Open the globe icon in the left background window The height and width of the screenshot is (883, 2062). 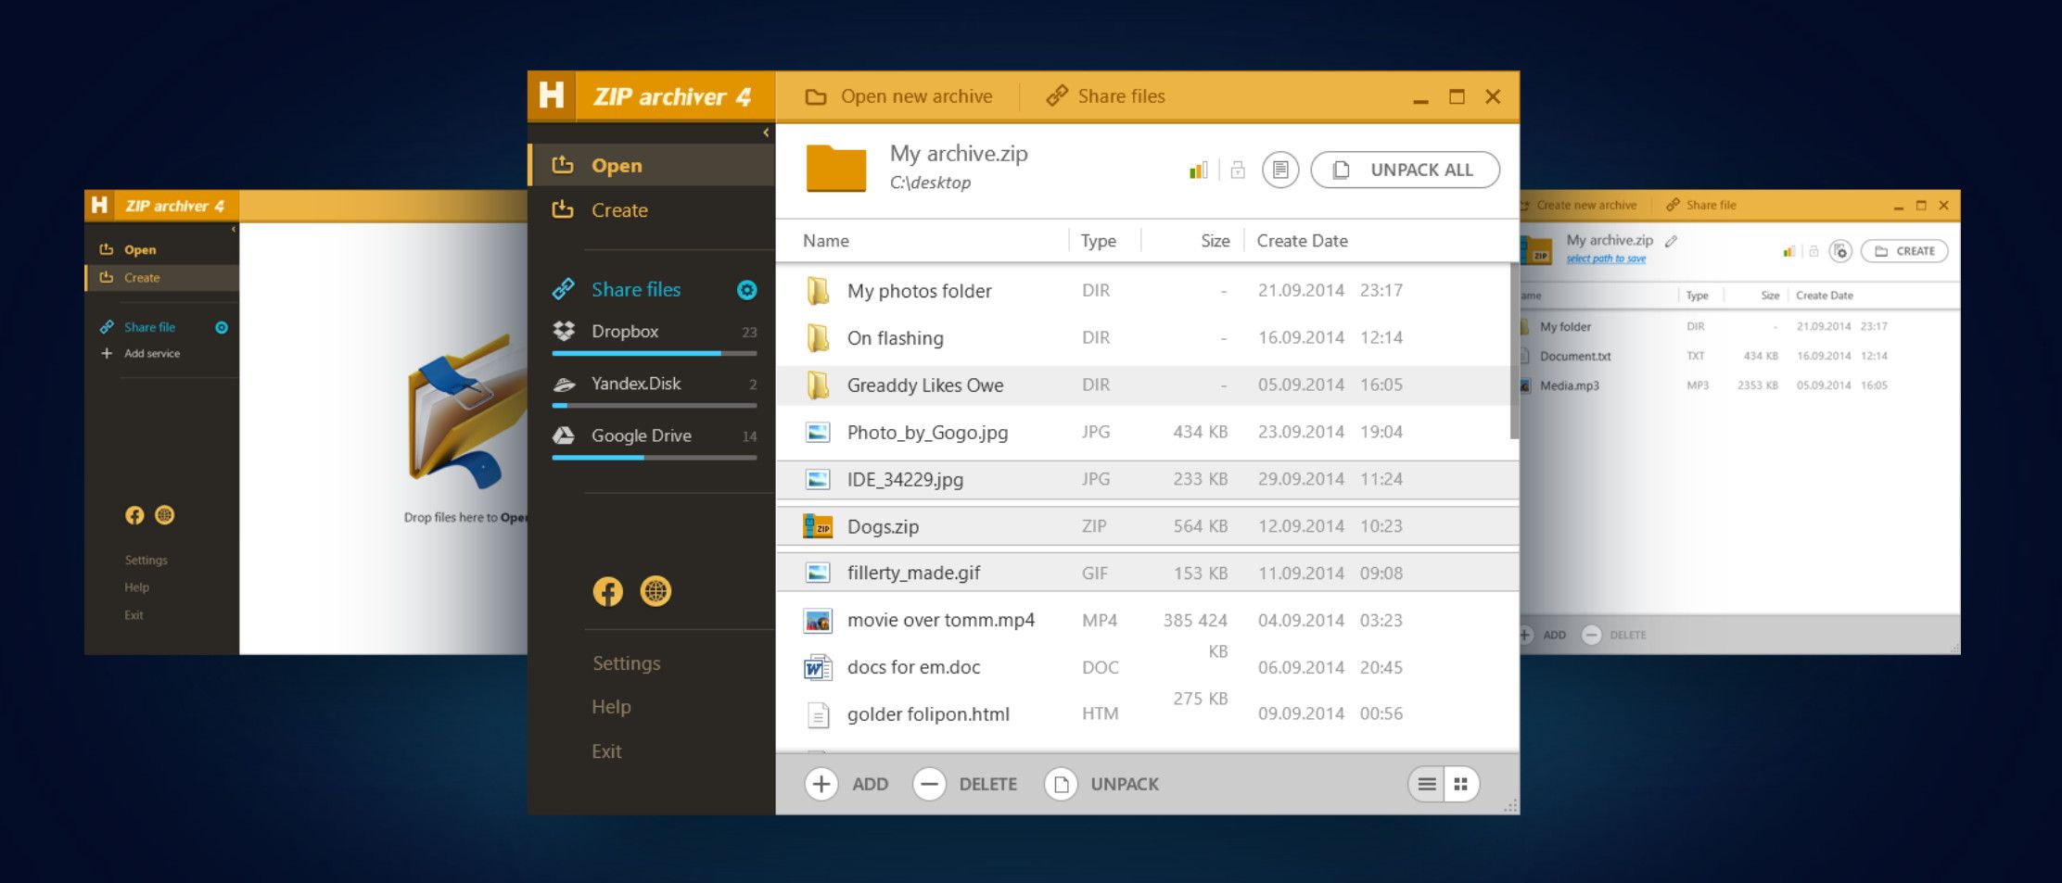tap(165, 515)
